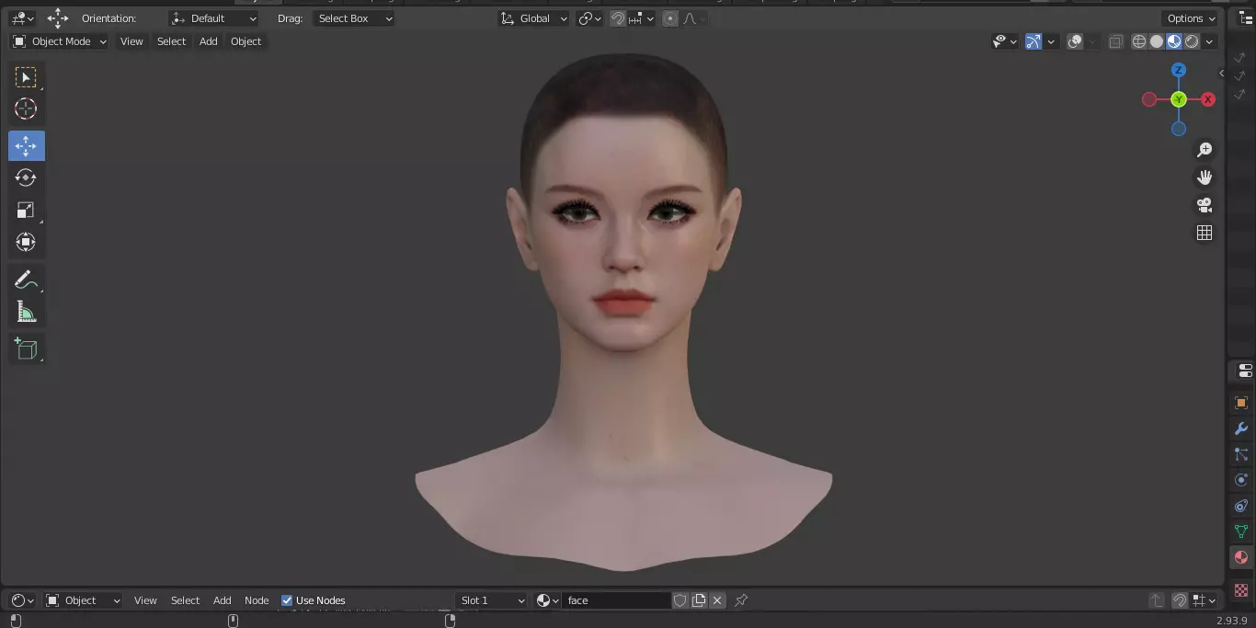Open the Modifier properties wrench tab
This screenshot has width=1256, height=628.
[x=1241, y=428]
